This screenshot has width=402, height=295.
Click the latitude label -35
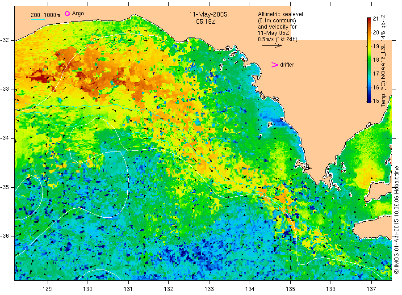[x=4, y=187]
